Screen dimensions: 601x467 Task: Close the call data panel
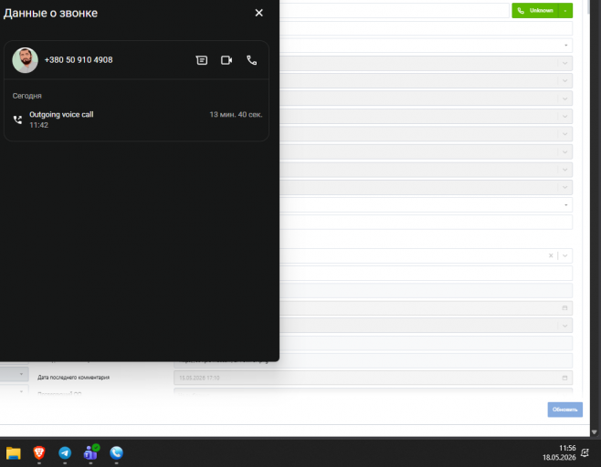click(259, 13)
